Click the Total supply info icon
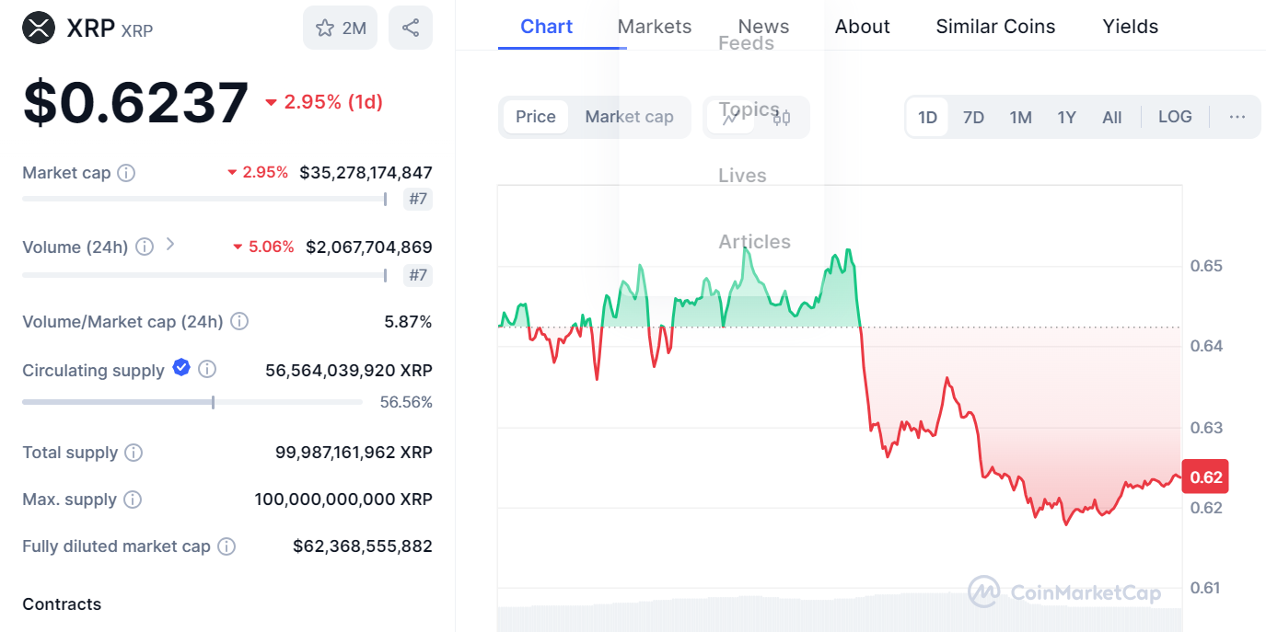This screenshot has height=632, width=1266. point(134,453)
